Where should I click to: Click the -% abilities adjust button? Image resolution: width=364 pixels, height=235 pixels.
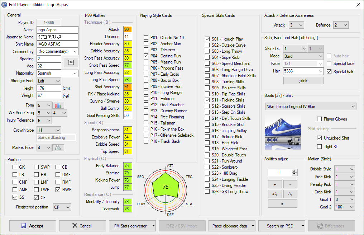(x=290, y=194)
